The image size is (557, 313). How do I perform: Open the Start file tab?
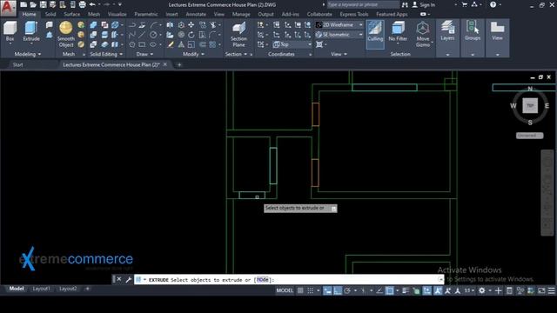[17, 64]
